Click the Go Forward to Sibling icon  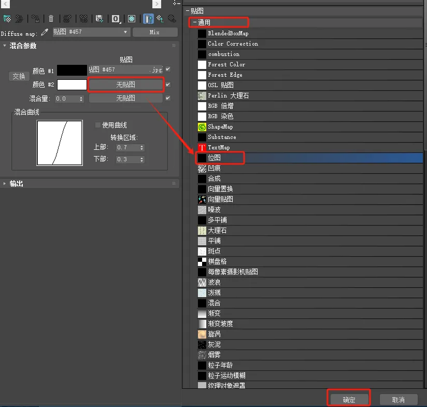pos(172,19)
